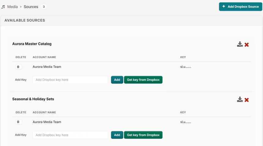Image resolution: width=263 pixels, height=146 pixels.
Task: Remove the Seasonal & Holiday Sets source
Action: pos(246,100)
